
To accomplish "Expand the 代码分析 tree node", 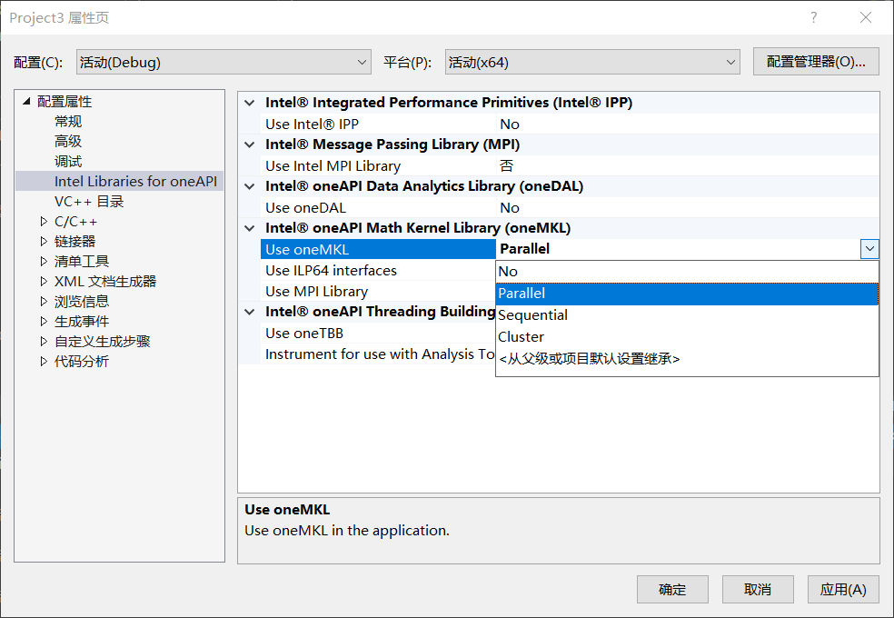I will (44, 361).
